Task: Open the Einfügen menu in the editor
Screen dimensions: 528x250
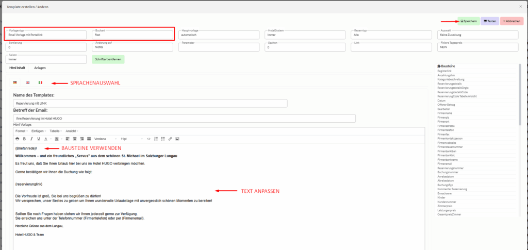Action: click(x=39, y=131)
